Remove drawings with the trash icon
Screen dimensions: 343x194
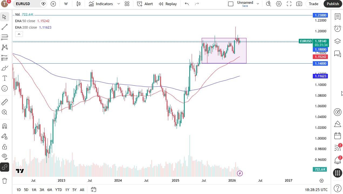5,181
